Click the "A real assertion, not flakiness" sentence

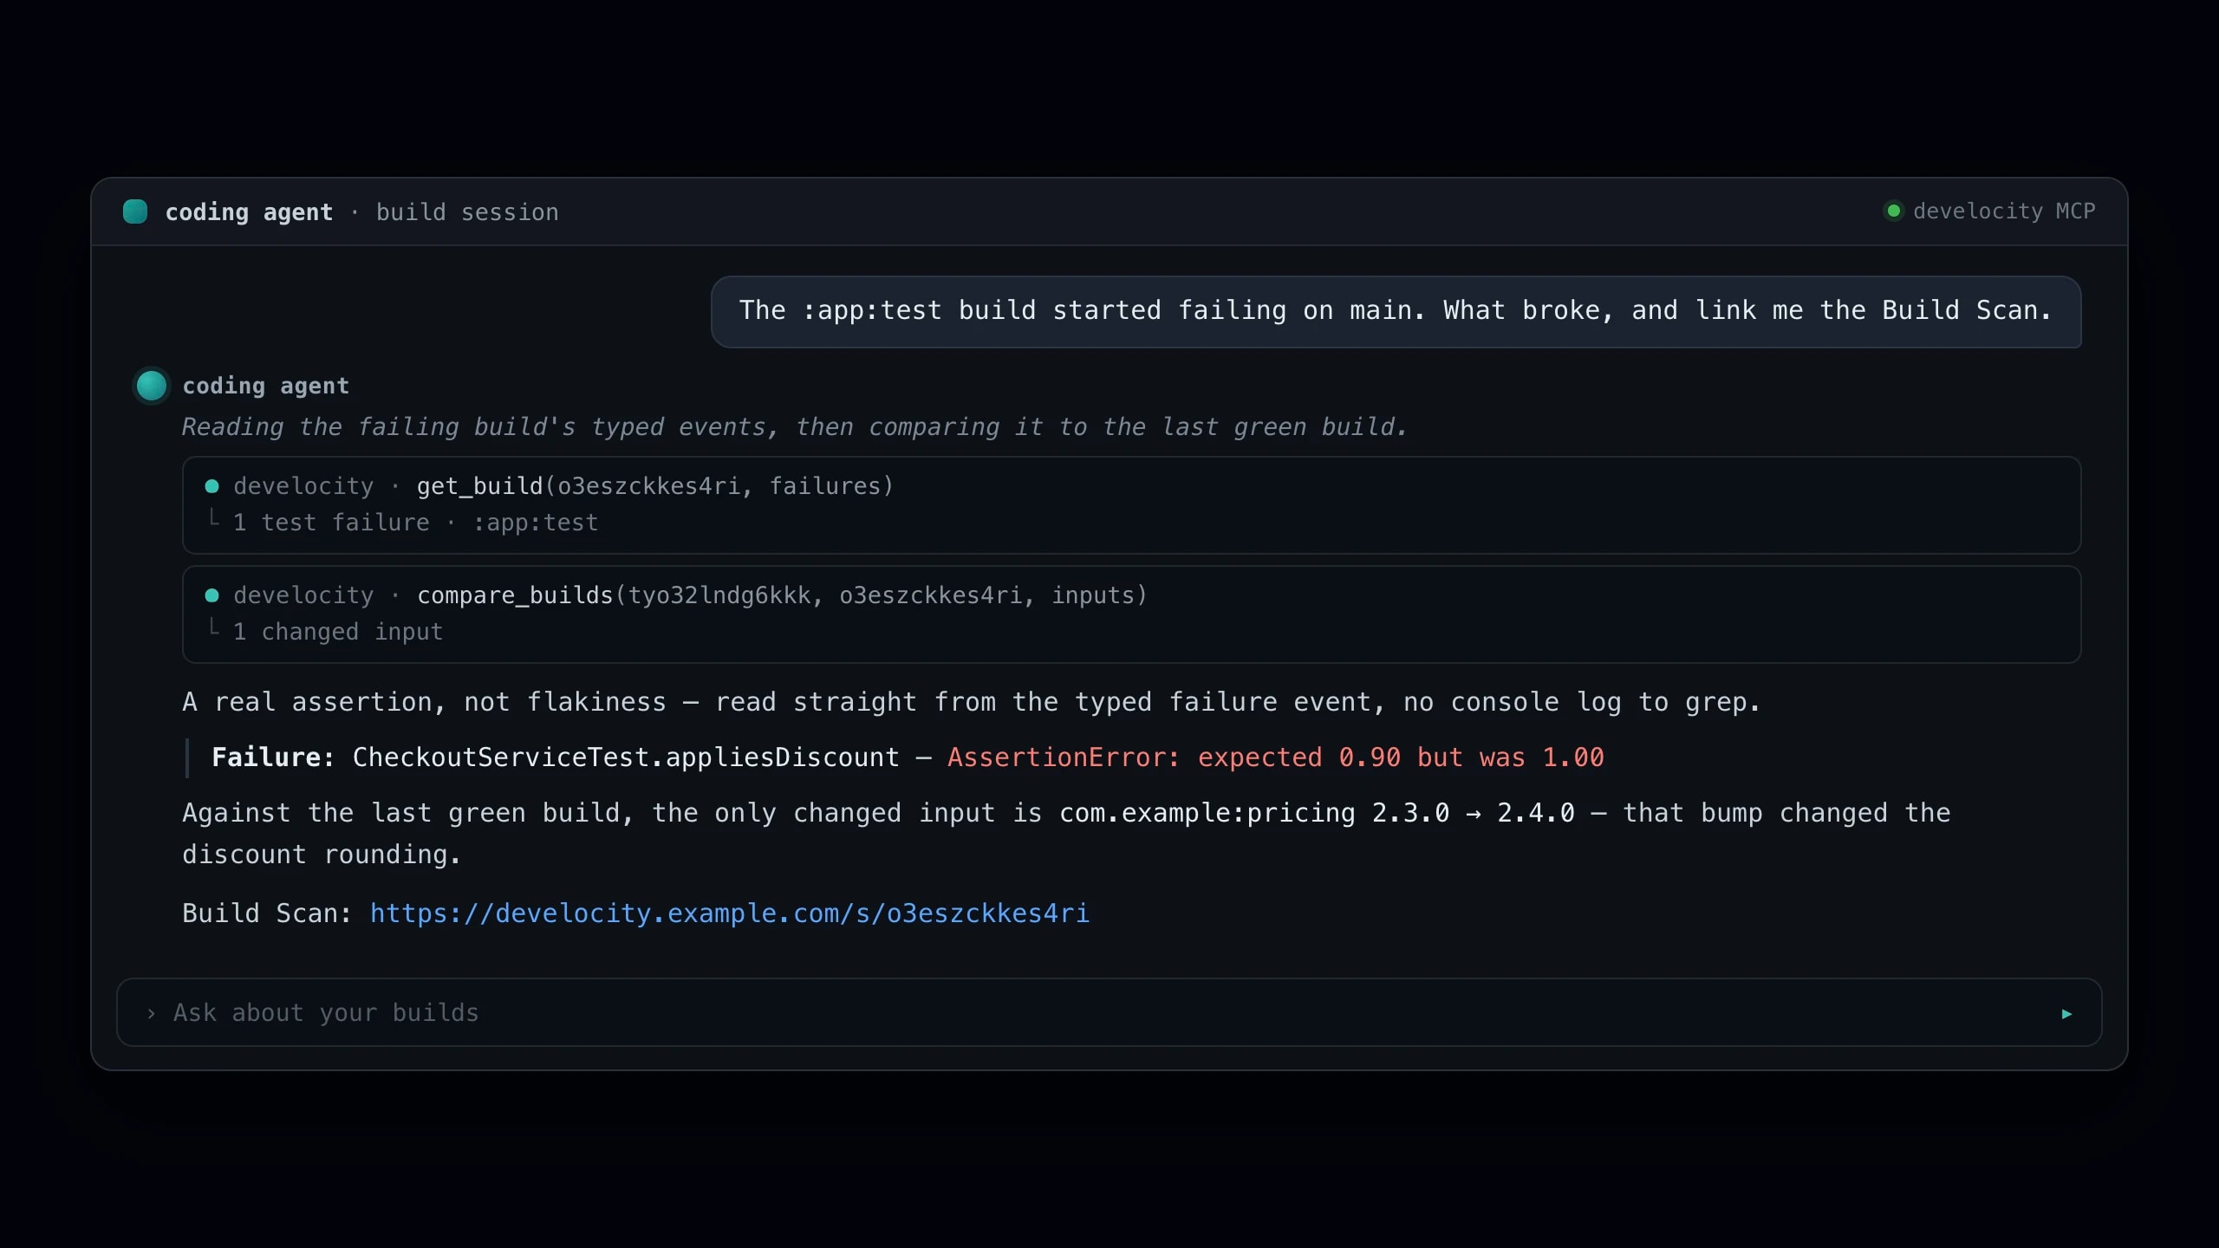(971, 702)
